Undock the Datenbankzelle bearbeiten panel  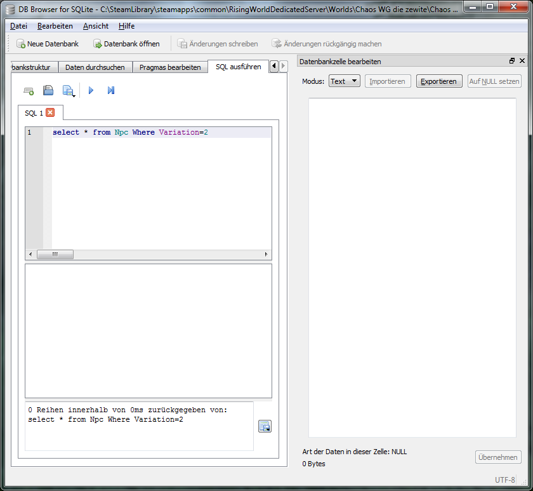coord(512,61)
